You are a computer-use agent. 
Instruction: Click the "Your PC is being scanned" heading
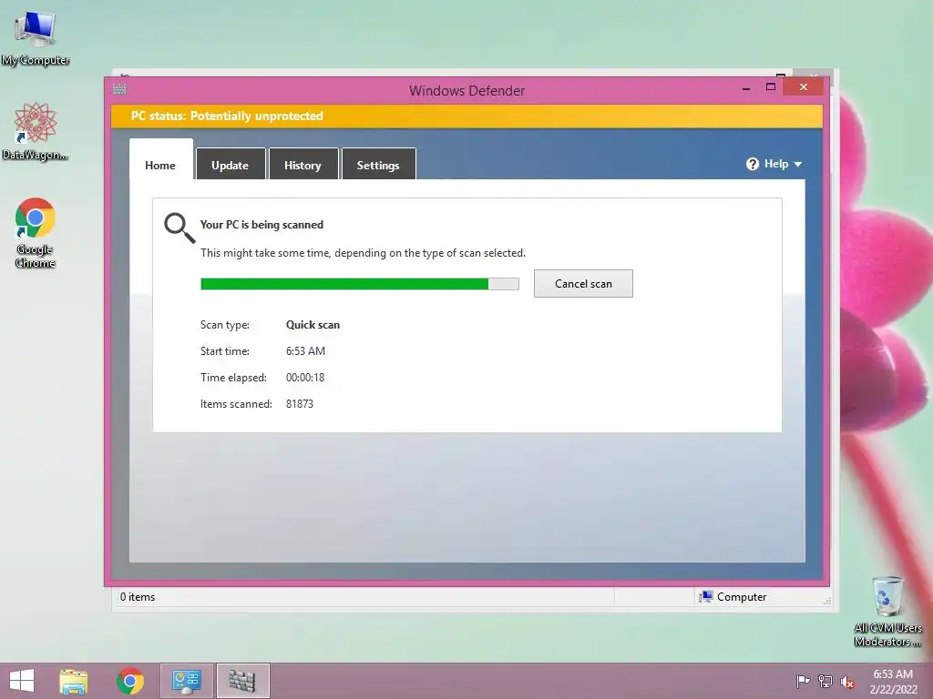click(261, 225)
